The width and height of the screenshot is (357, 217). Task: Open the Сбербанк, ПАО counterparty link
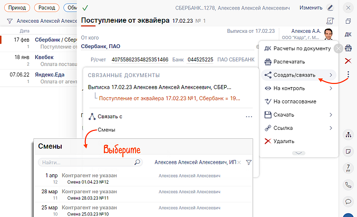click(x=100, y=46)
